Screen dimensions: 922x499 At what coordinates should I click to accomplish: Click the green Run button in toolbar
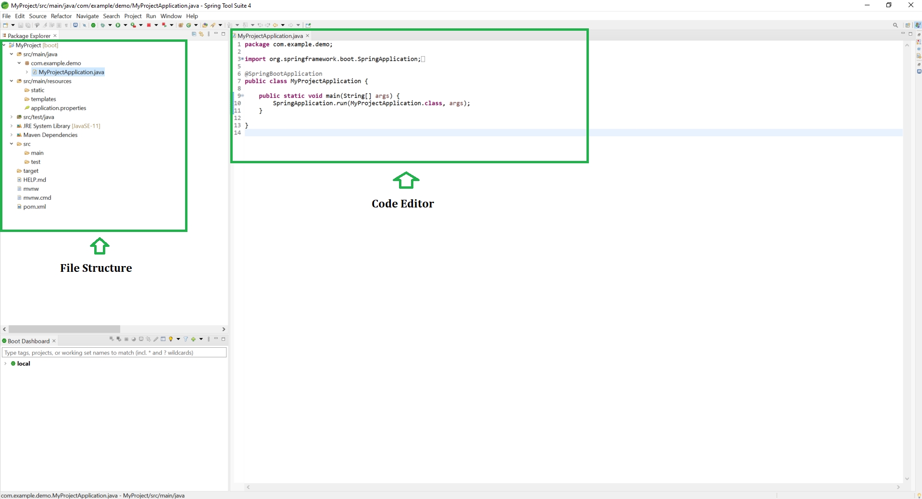(x=118, y=25)
